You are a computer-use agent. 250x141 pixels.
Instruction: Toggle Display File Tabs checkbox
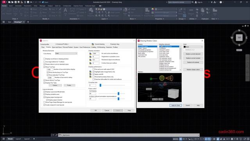tap(44, 83)
